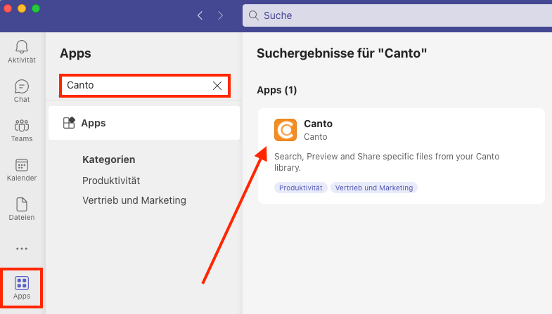
Task: Open the Canto app title in results
Action: pyautogui.click(x=318, y=124)
